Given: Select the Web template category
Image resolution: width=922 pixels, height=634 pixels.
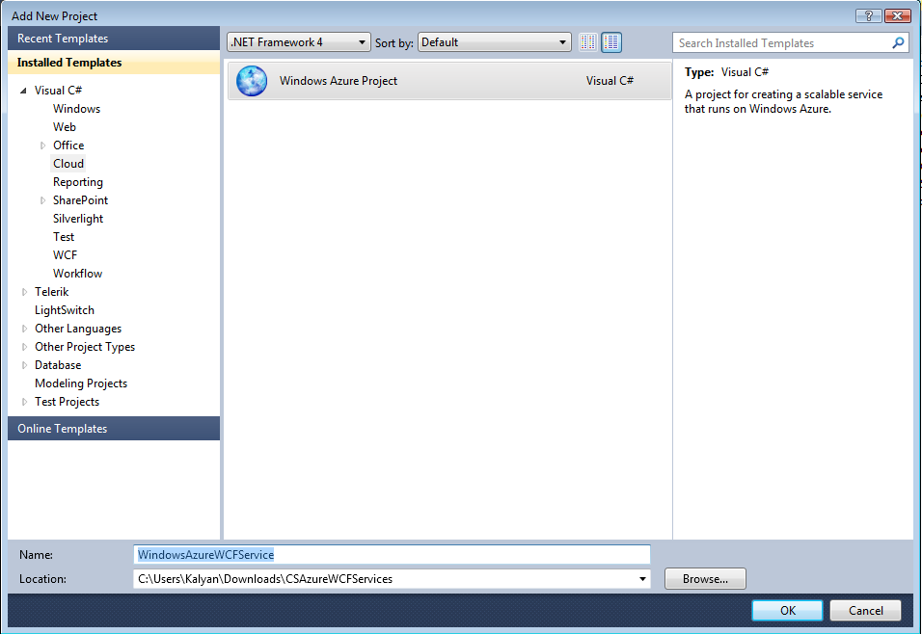Looking at the screenshot, I should click(64, 127).
